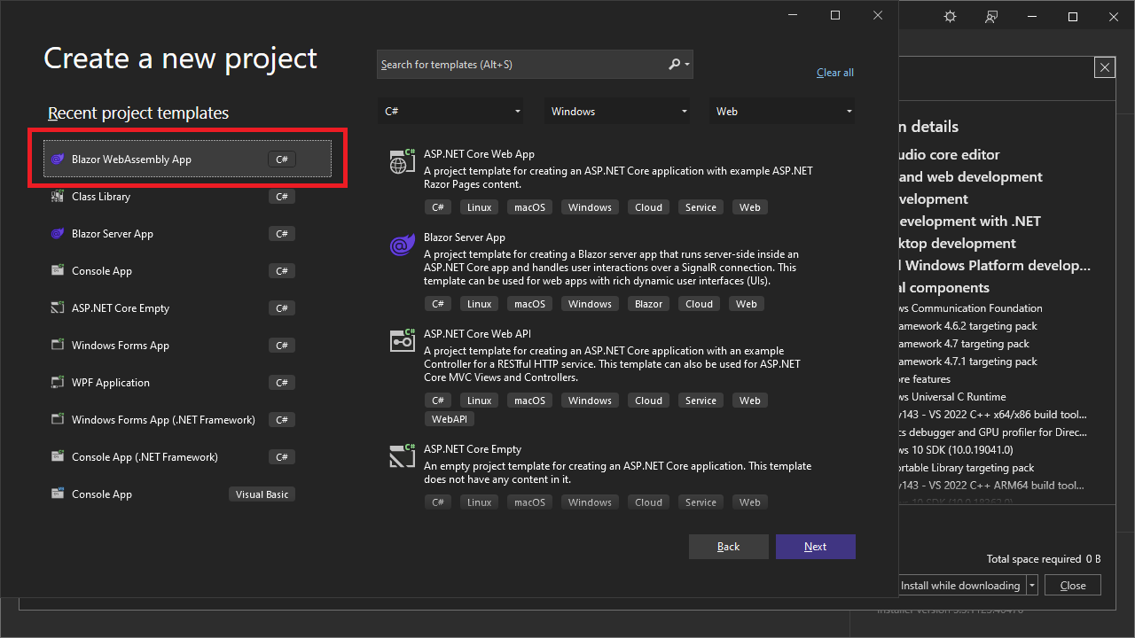The width and height of the screenshot is (1135, 638).
Task: Open the Web project type filter dropdown
Action: 783,112
